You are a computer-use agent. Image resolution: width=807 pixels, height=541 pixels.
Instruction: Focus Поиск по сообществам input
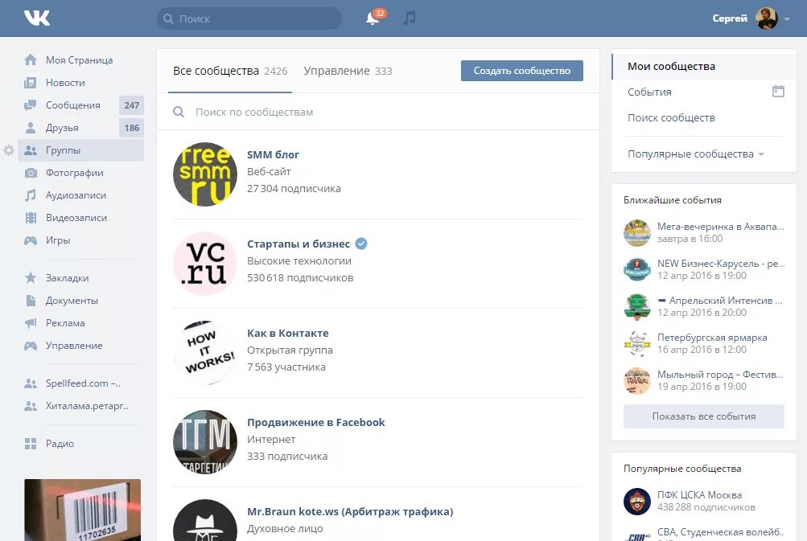[378, 112]
